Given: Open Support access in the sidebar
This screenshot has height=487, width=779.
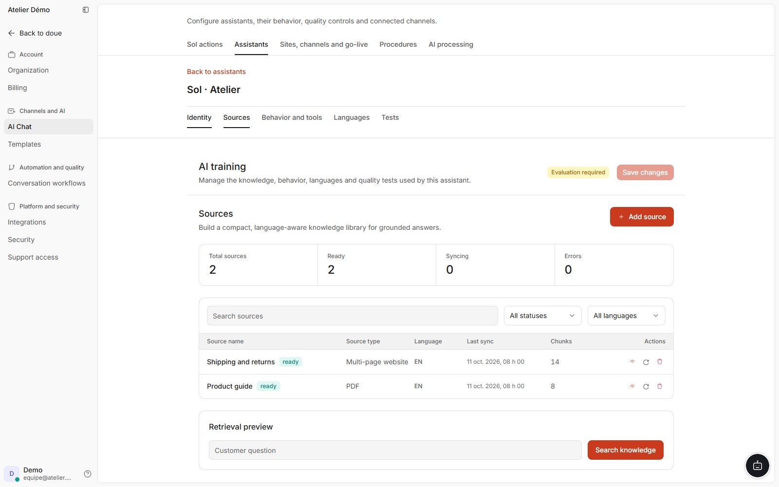Looking at the screenshot, I should (33, 257).
